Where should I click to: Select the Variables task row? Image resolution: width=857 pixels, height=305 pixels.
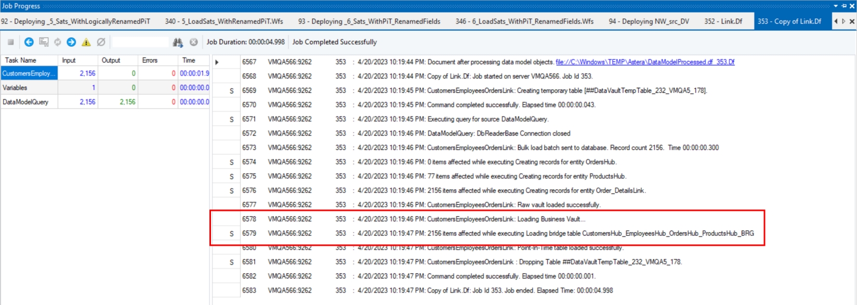click(105, 88)
